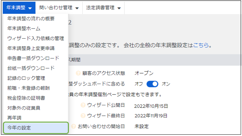Select 前職・未登録の報酬 menu item
The image size is (242, 136).
(29, 88)
